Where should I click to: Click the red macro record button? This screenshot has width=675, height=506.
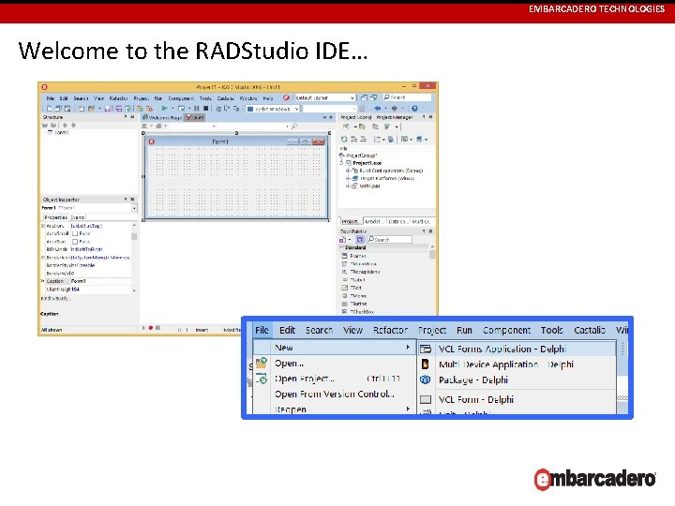(x=151, y=328)
